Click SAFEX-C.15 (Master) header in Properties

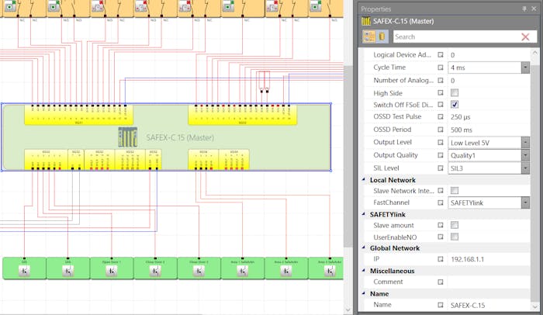point(403,22)
